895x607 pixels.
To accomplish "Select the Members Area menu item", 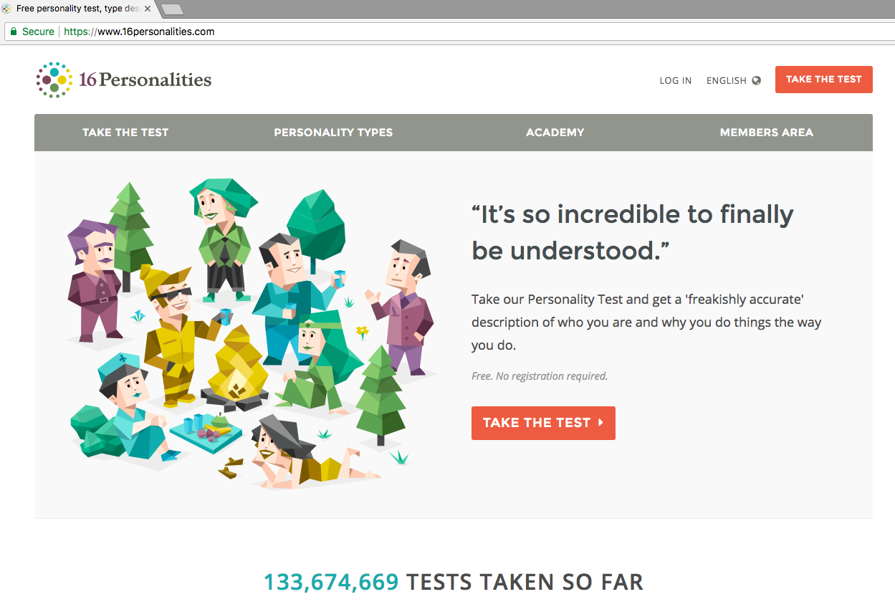I will [766, 133].
